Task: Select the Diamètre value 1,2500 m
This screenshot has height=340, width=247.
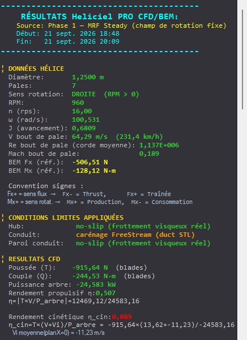Action: click(x=88, y=77)
